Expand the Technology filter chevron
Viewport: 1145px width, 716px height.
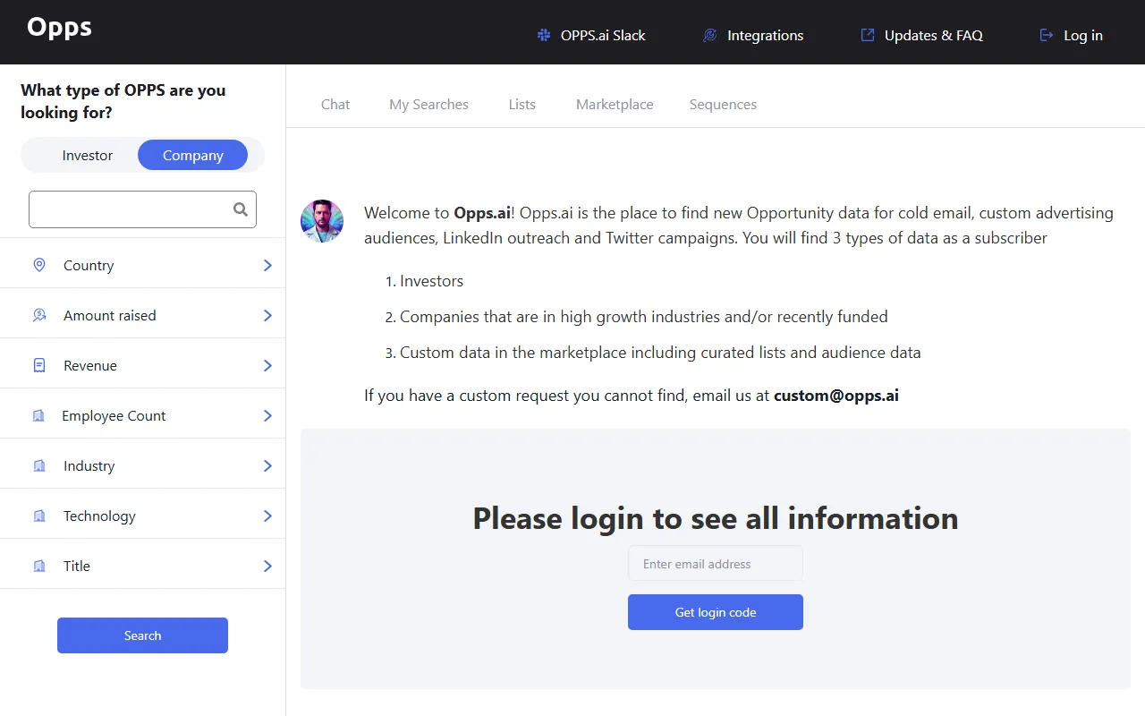tap(267, 516)
